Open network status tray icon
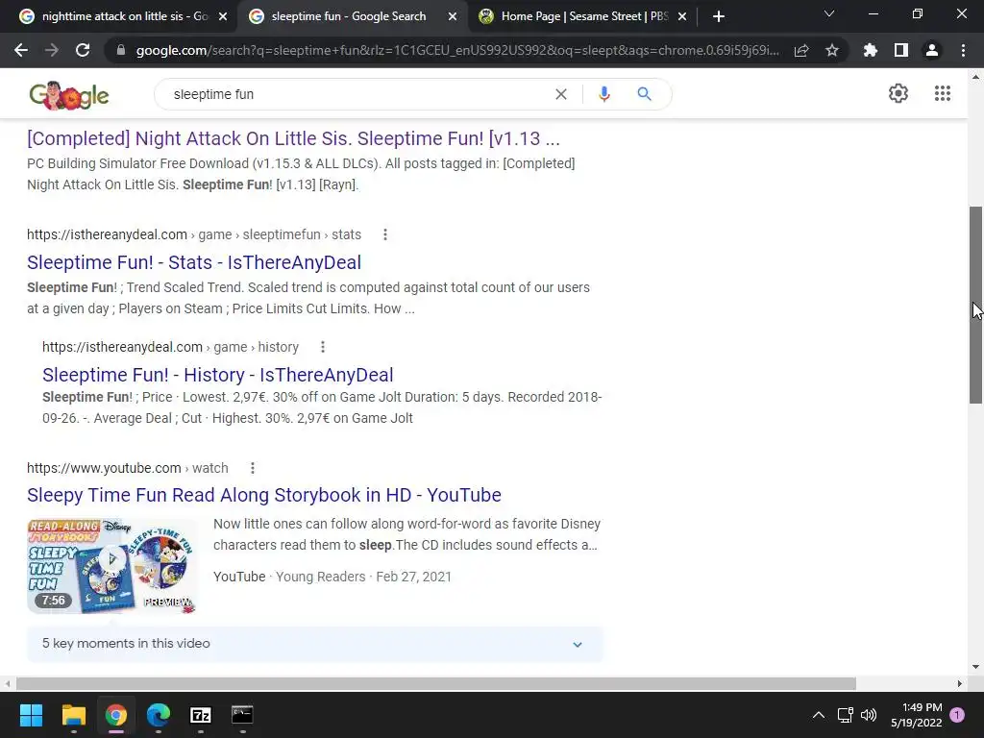The height and width of the screenshot is (738, 984). 845,715
